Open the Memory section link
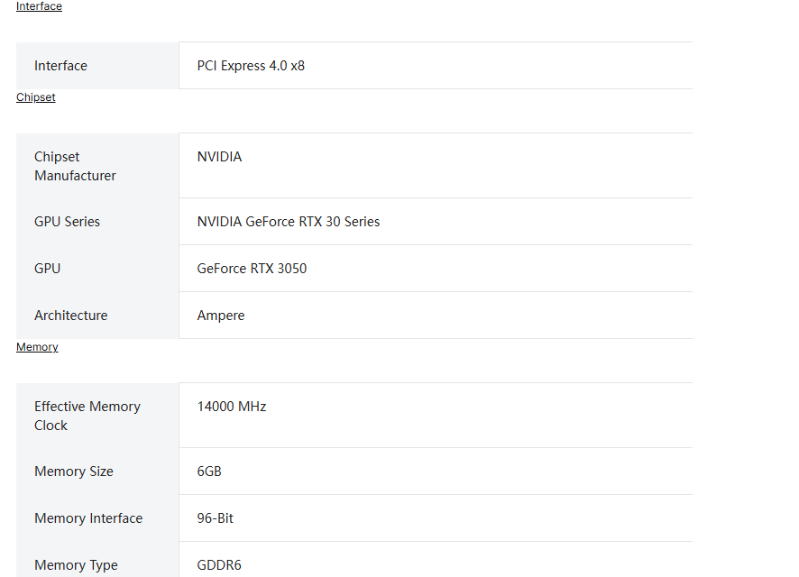Viewport: 799px width, 577px height. (37, 347)
